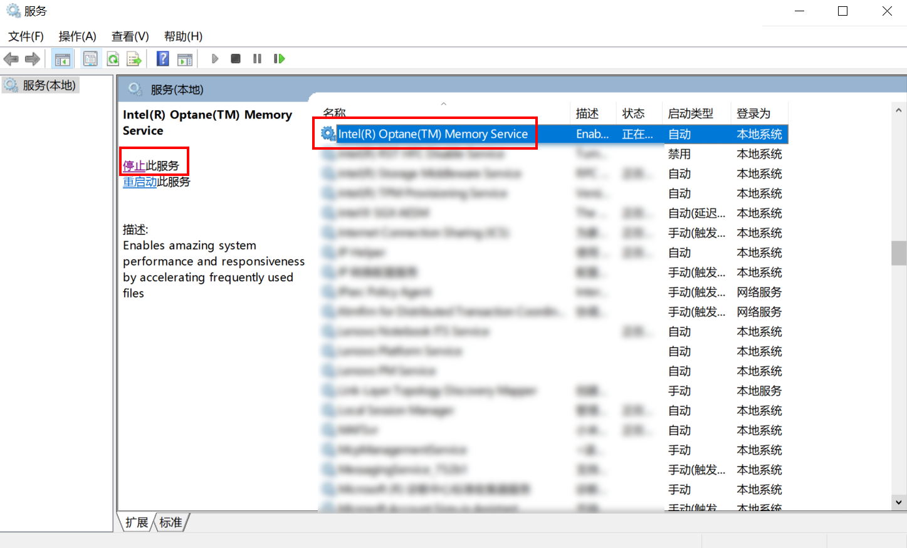This screenshot has height=548, width=907.
Task: Open the 文件(F) menu
Action: pyautogui.click(x=26, y=36)
